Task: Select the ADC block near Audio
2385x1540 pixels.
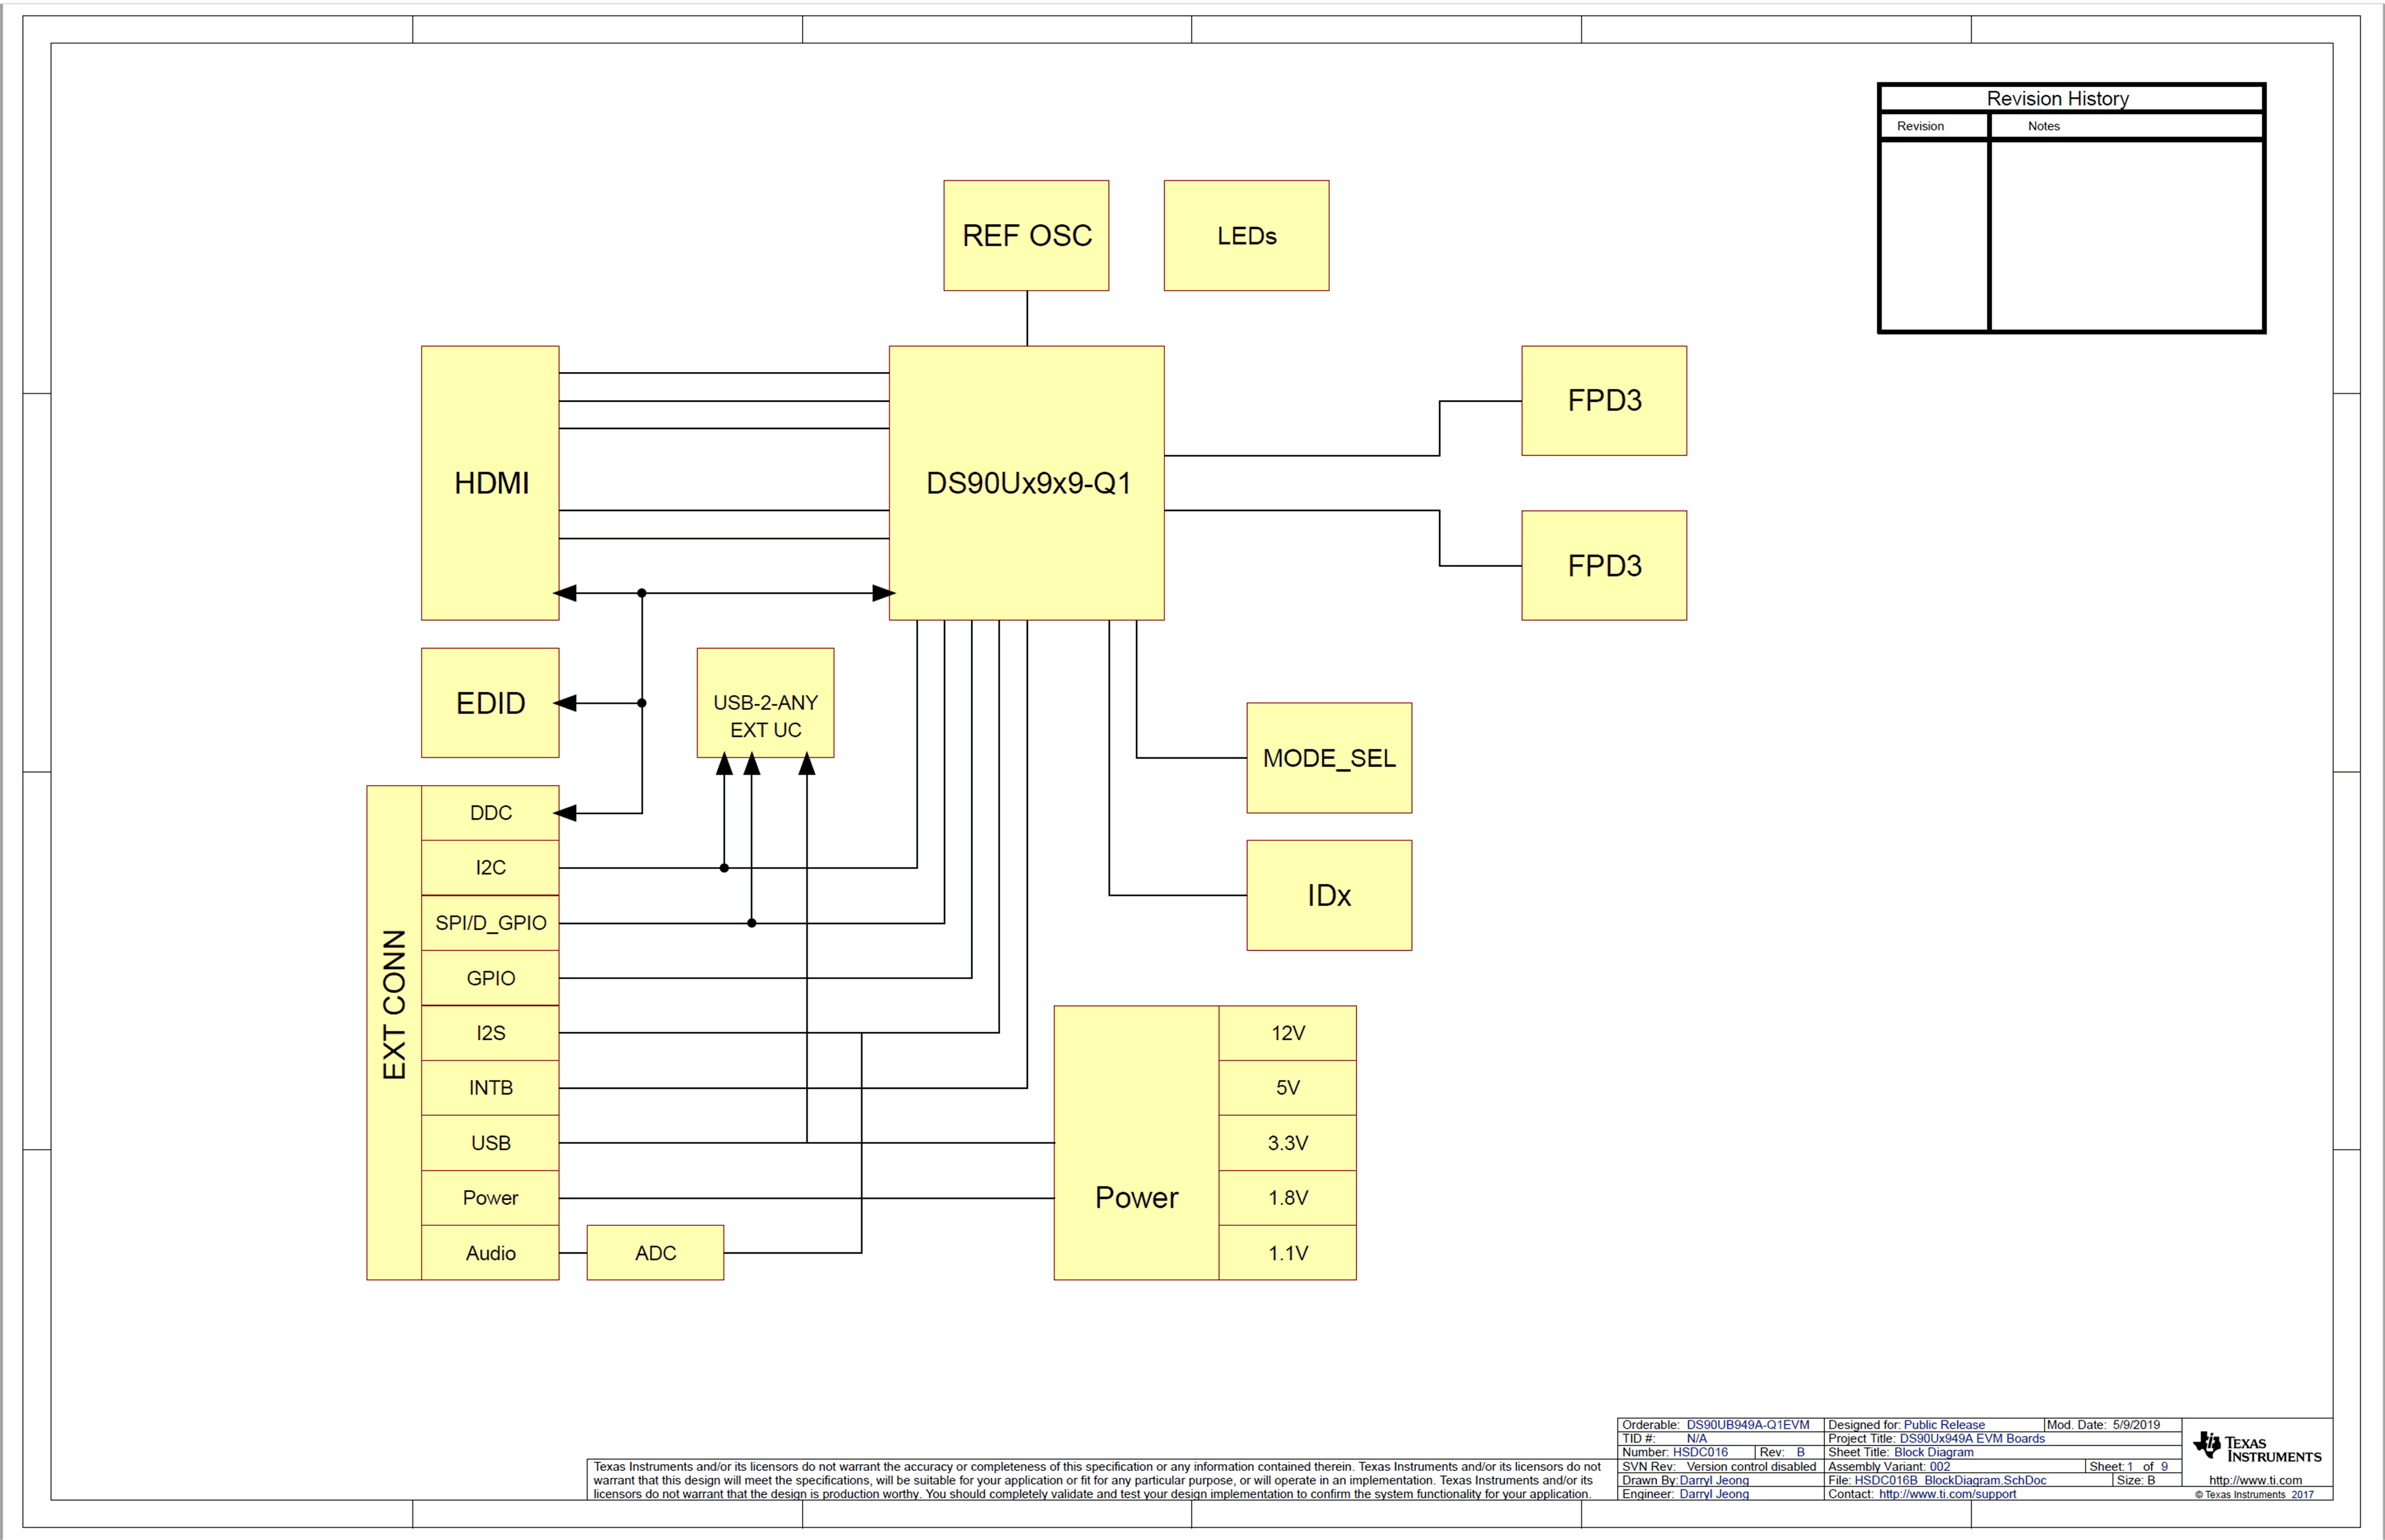Action: (655, 1252)
